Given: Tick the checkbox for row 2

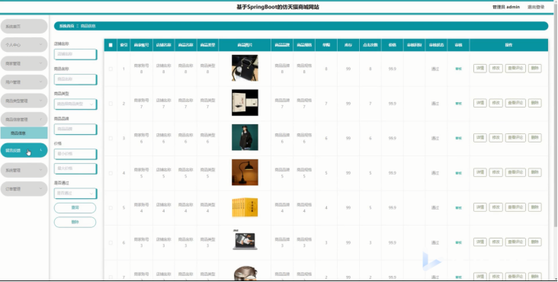Looking at the screenshot, I should click(x=111, y=104).
